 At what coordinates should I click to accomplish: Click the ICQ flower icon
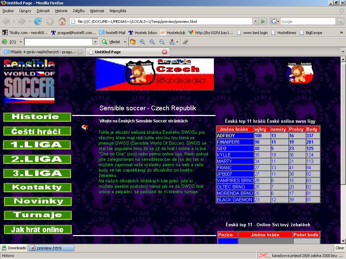[4, 42]
